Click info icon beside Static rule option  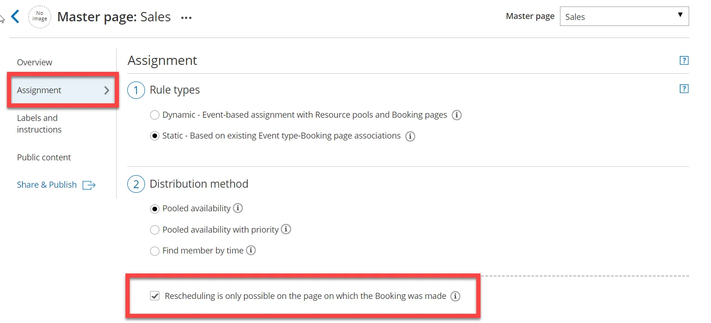(x=410, y=136)
